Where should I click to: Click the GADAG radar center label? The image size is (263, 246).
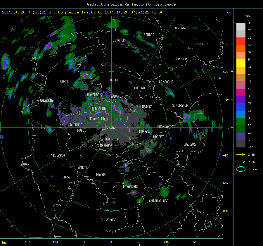coord(111,128)
